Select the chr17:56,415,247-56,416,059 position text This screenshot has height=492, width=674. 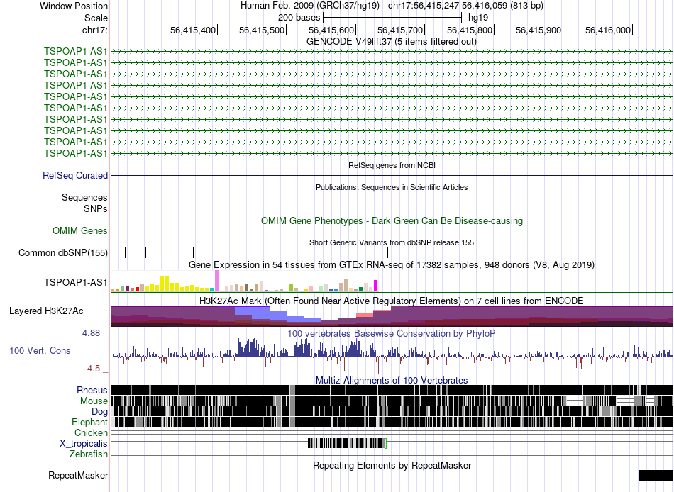point(465,6)
